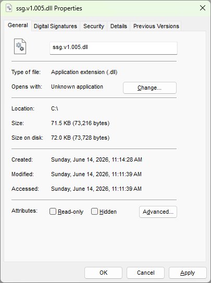Click the large gear file icon beside filename
Image resolution: width=211 pixels, height=283 pixels.
pos(20,46)
